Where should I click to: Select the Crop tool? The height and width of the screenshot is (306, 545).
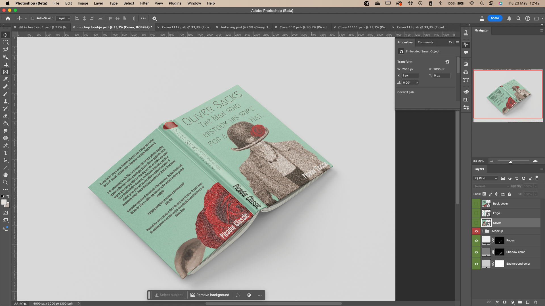(x=5, y=64)
